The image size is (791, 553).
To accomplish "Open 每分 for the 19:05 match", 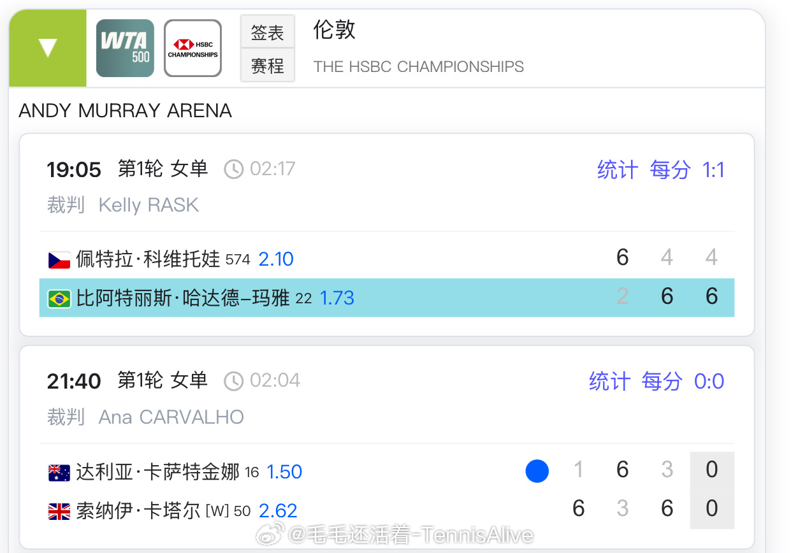I will [670, 170].
